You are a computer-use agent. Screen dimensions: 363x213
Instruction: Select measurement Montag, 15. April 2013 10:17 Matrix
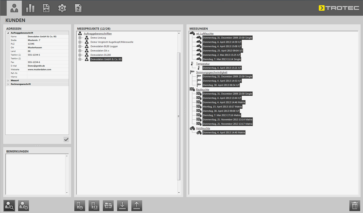point(222,106)
